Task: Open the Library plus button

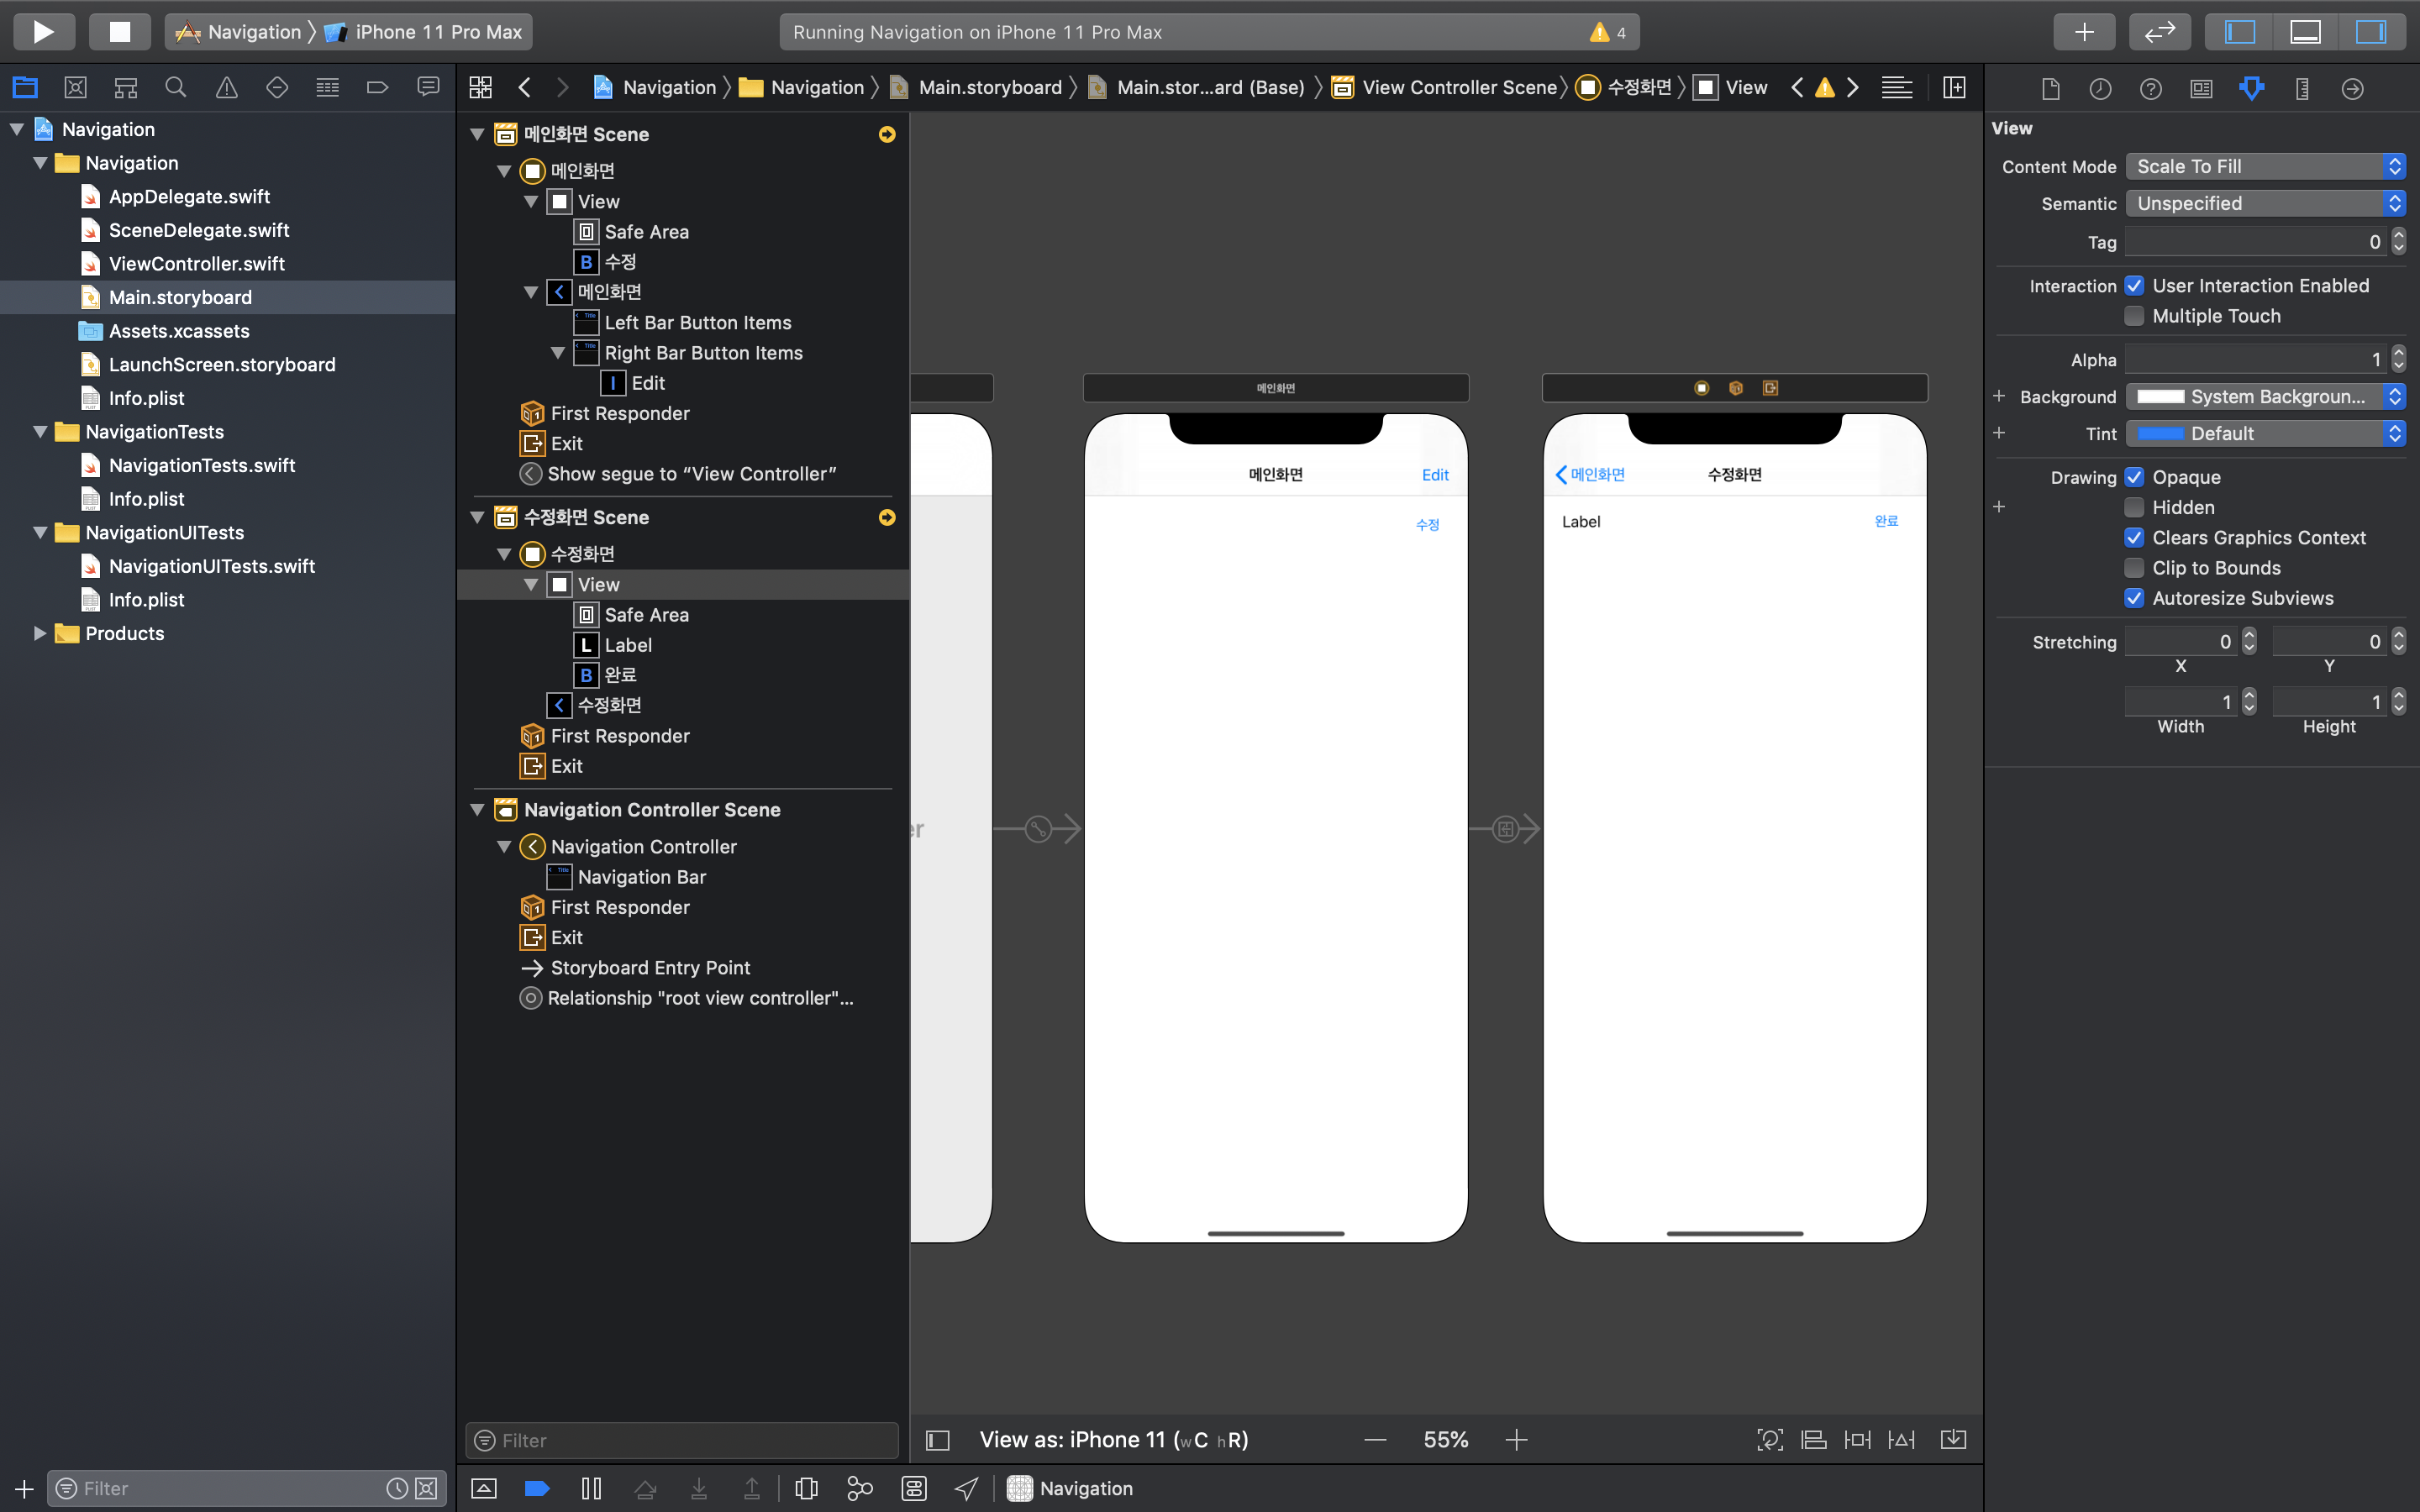Action: click(x=2083, y=31)
